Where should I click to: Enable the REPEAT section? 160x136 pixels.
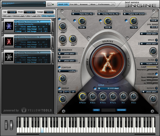(59, 88)
